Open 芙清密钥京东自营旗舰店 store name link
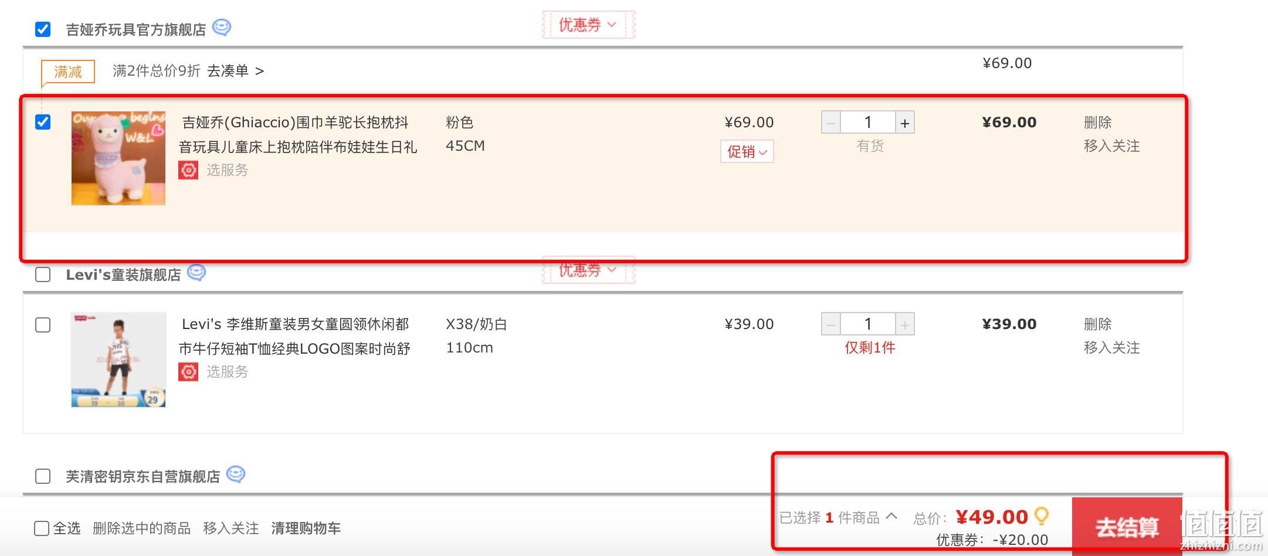The image size is (1268, 556). (x=143, y=477)
